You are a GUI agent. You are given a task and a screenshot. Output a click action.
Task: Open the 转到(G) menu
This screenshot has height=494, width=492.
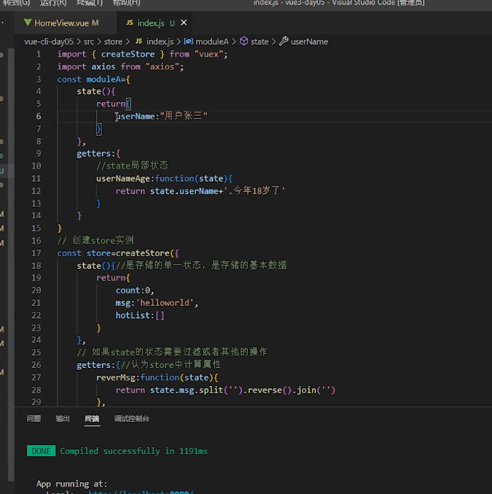[16, 3]
